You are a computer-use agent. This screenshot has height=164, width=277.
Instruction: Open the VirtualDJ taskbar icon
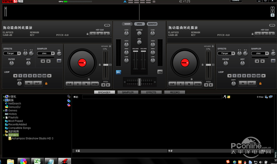pos(65,161)
